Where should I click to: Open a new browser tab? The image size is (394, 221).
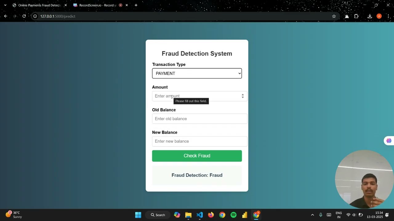(x=136, y=5)
